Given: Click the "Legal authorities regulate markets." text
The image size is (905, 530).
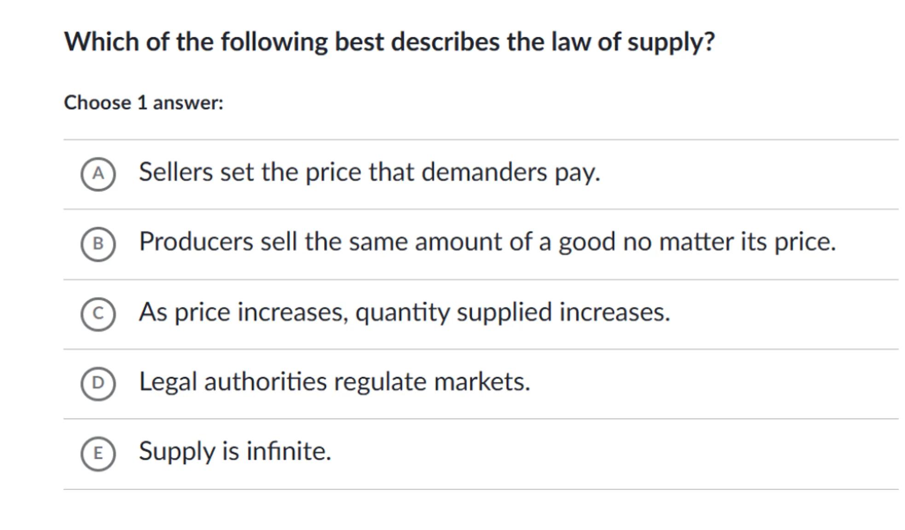Looking at the screenshot, I should coord(335,382).
